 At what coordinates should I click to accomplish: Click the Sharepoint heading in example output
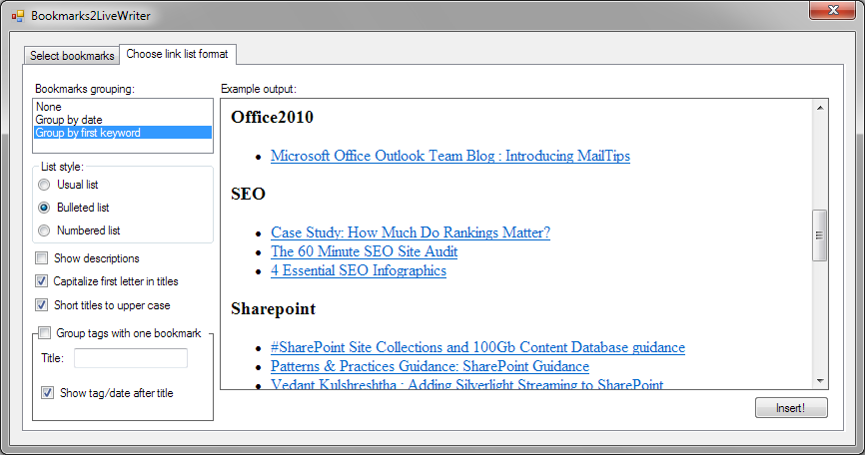273,309
